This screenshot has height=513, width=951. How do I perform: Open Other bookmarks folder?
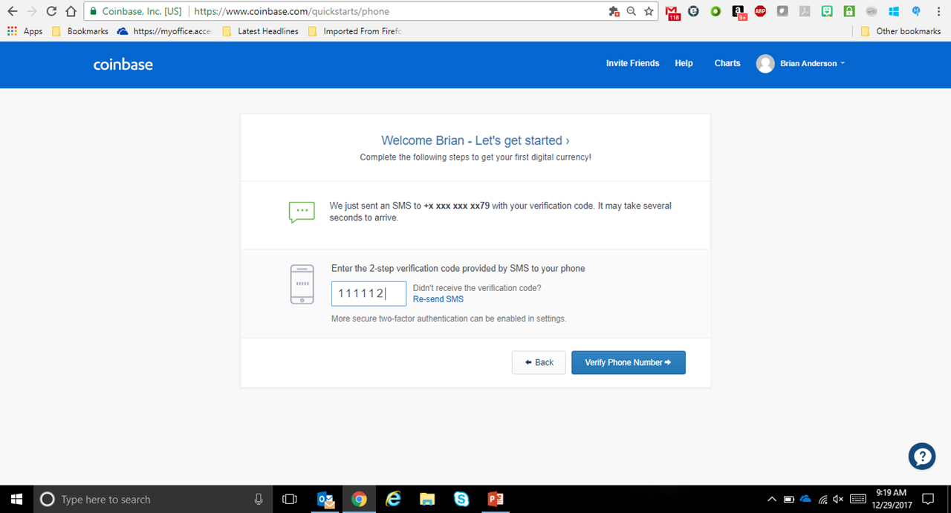coord(900,31)
